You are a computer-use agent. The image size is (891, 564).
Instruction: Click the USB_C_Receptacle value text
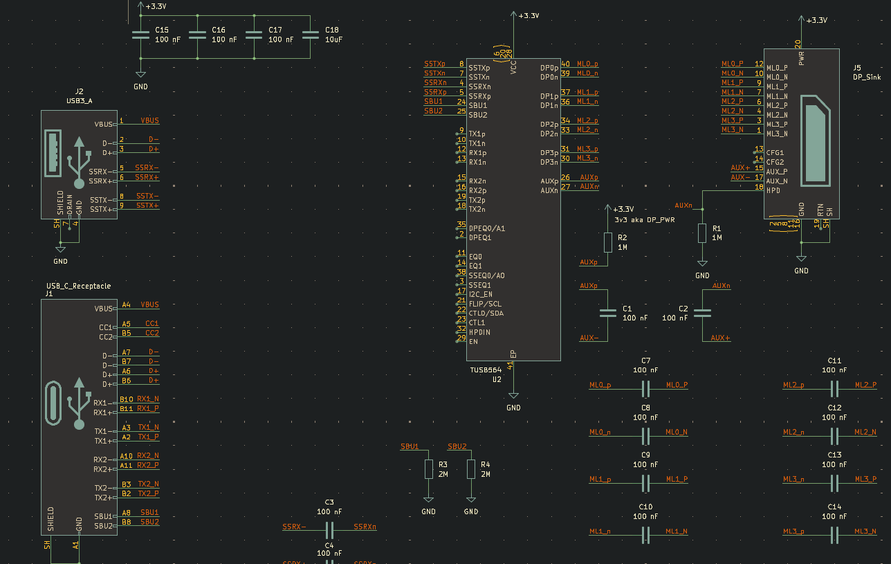click(78, 286)
